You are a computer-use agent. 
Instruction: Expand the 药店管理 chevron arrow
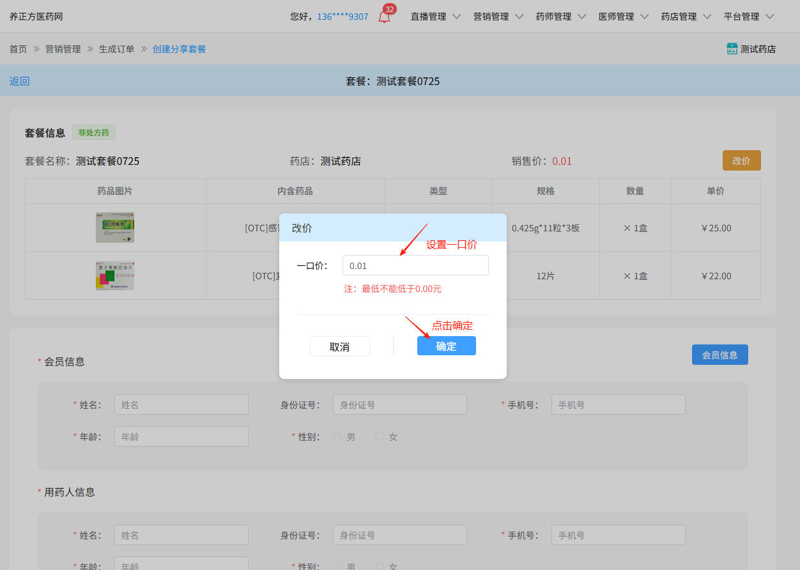(707, 17)
